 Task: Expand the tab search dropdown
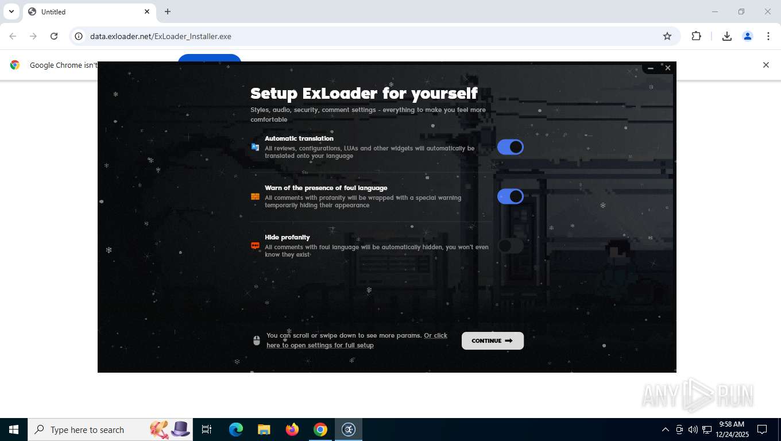pos(11,11)
